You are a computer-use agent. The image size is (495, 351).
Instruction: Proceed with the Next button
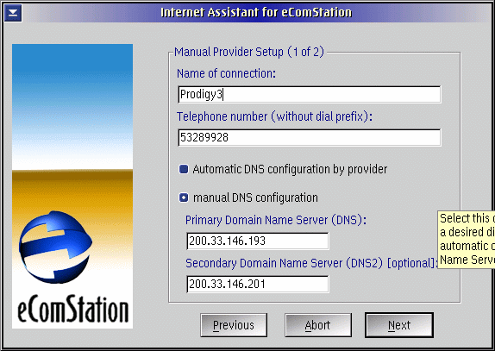click(x=399, y=325)
